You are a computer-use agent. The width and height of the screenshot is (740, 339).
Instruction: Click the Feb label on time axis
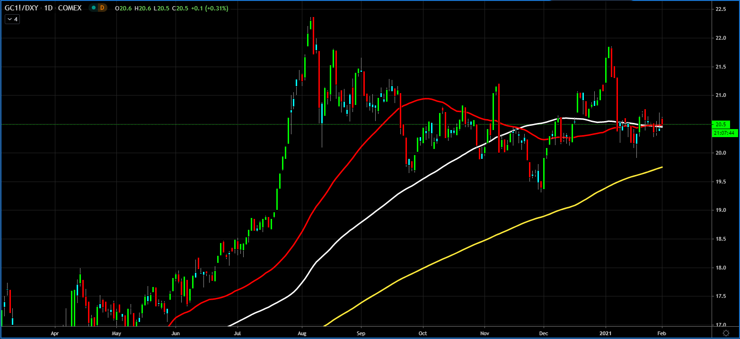tap(662, 333)
